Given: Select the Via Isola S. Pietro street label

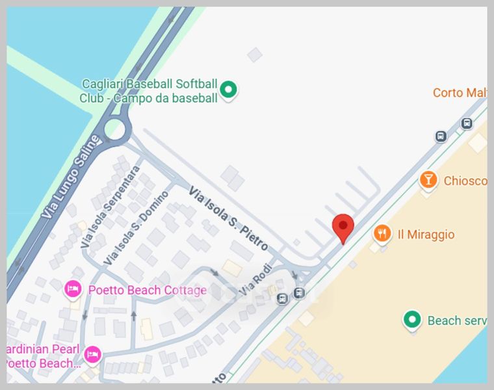Looking at the screenshot, I should 229,218.
